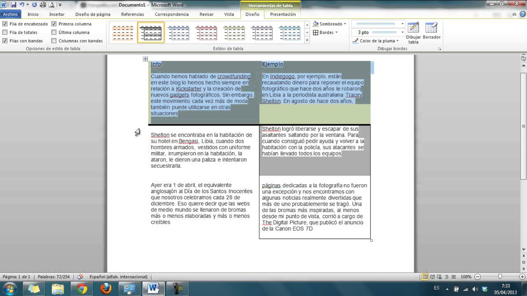The image size is (527, 296).
Task: Save the document via quick access icon
Action: coord(13,5)
